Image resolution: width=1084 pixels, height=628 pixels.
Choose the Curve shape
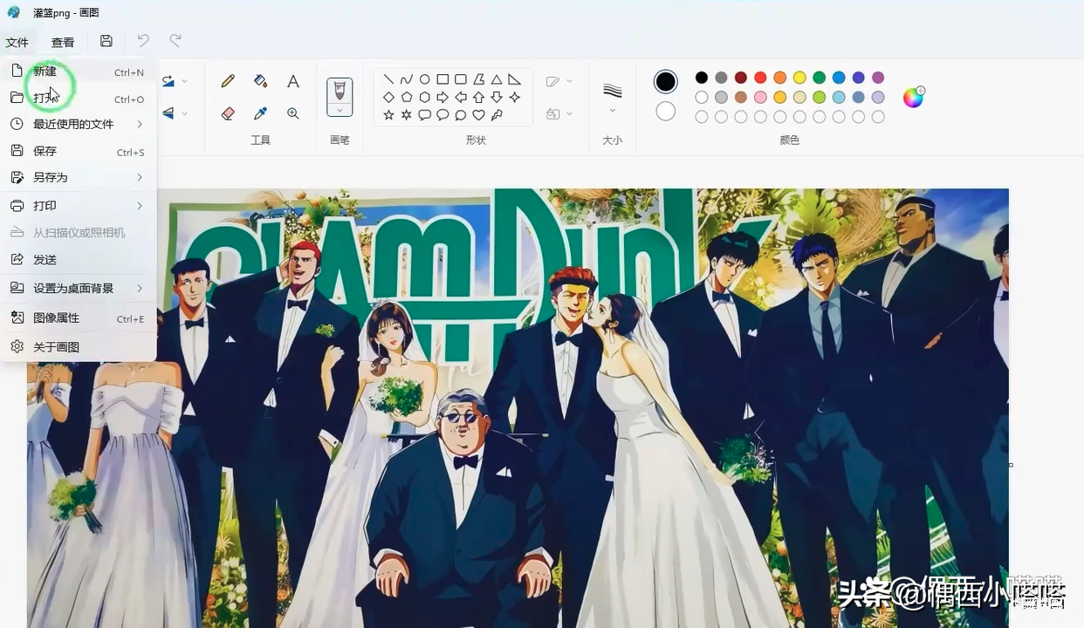pos(407,79)
